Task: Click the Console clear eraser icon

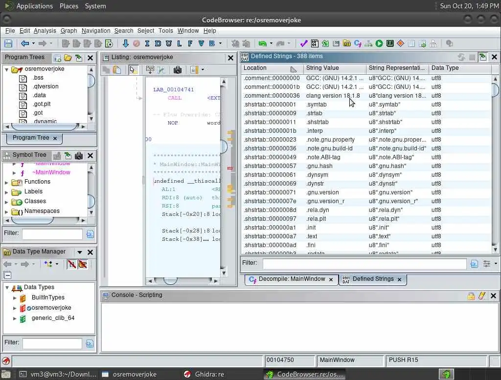Action: point(482,296)
